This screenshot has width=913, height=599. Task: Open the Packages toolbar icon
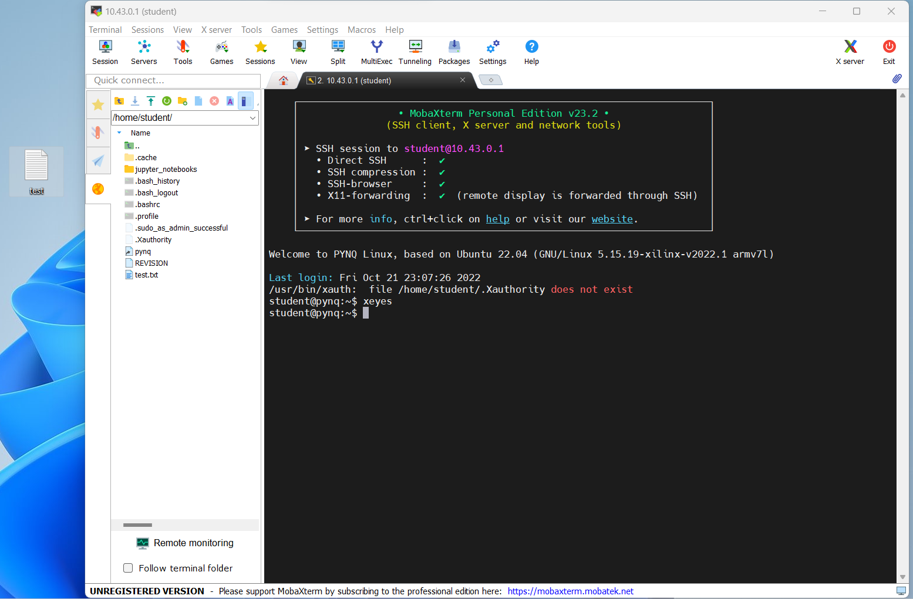454,52
